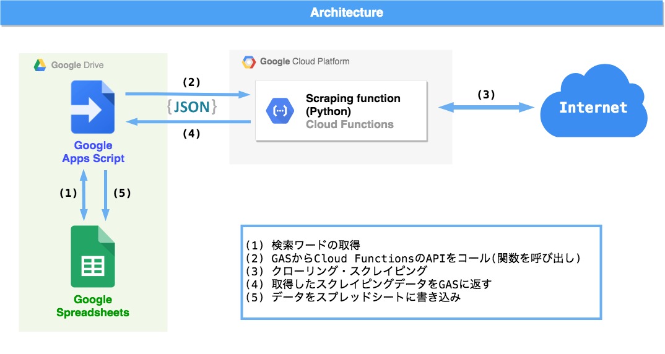Select the Cloud Functions hexagon icon

(280, 111)
